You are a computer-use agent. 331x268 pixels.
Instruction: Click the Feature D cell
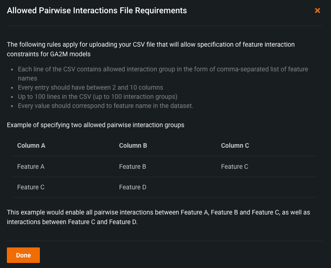coord(132,187)
